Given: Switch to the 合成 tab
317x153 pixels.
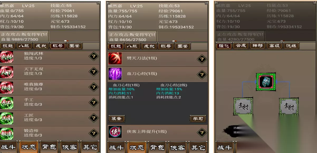Looking at the screenshot, I should 241,46.
